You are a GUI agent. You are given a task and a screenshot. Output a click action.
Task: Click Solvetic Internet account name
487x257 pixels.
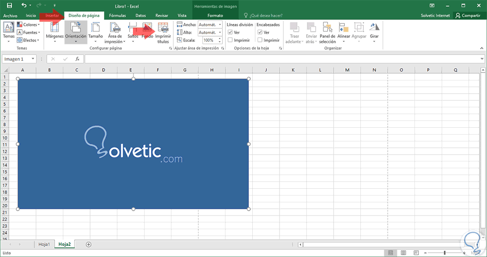(435, 16)
